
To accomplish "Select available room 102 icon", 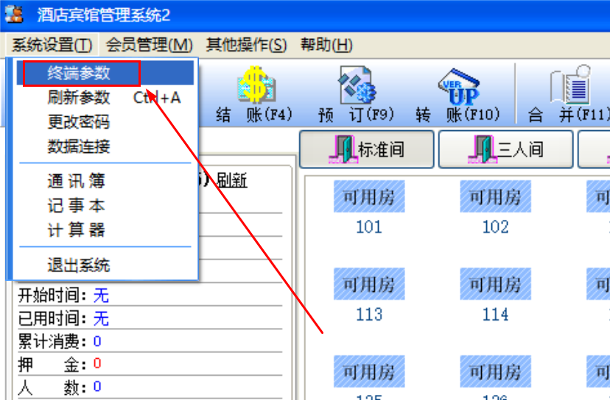I will tap(495, 196).
